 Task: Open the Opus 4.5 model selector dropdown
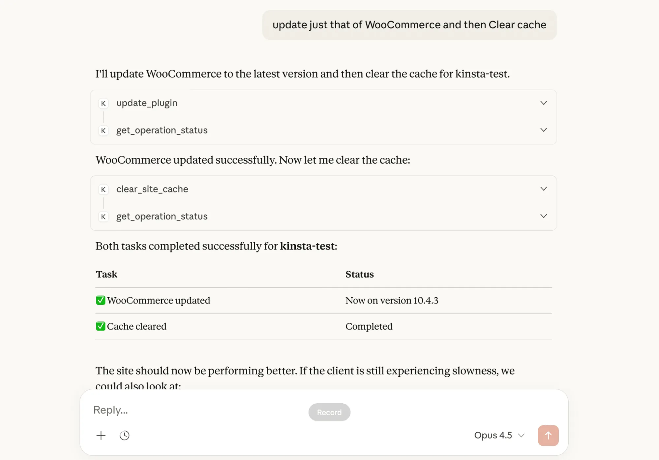click(x=499, y=435)
